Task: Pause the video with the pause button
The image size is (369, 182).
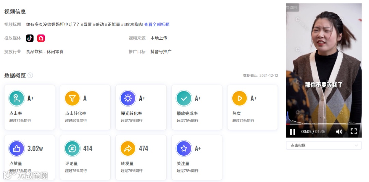Action: (x=292, y=132)
